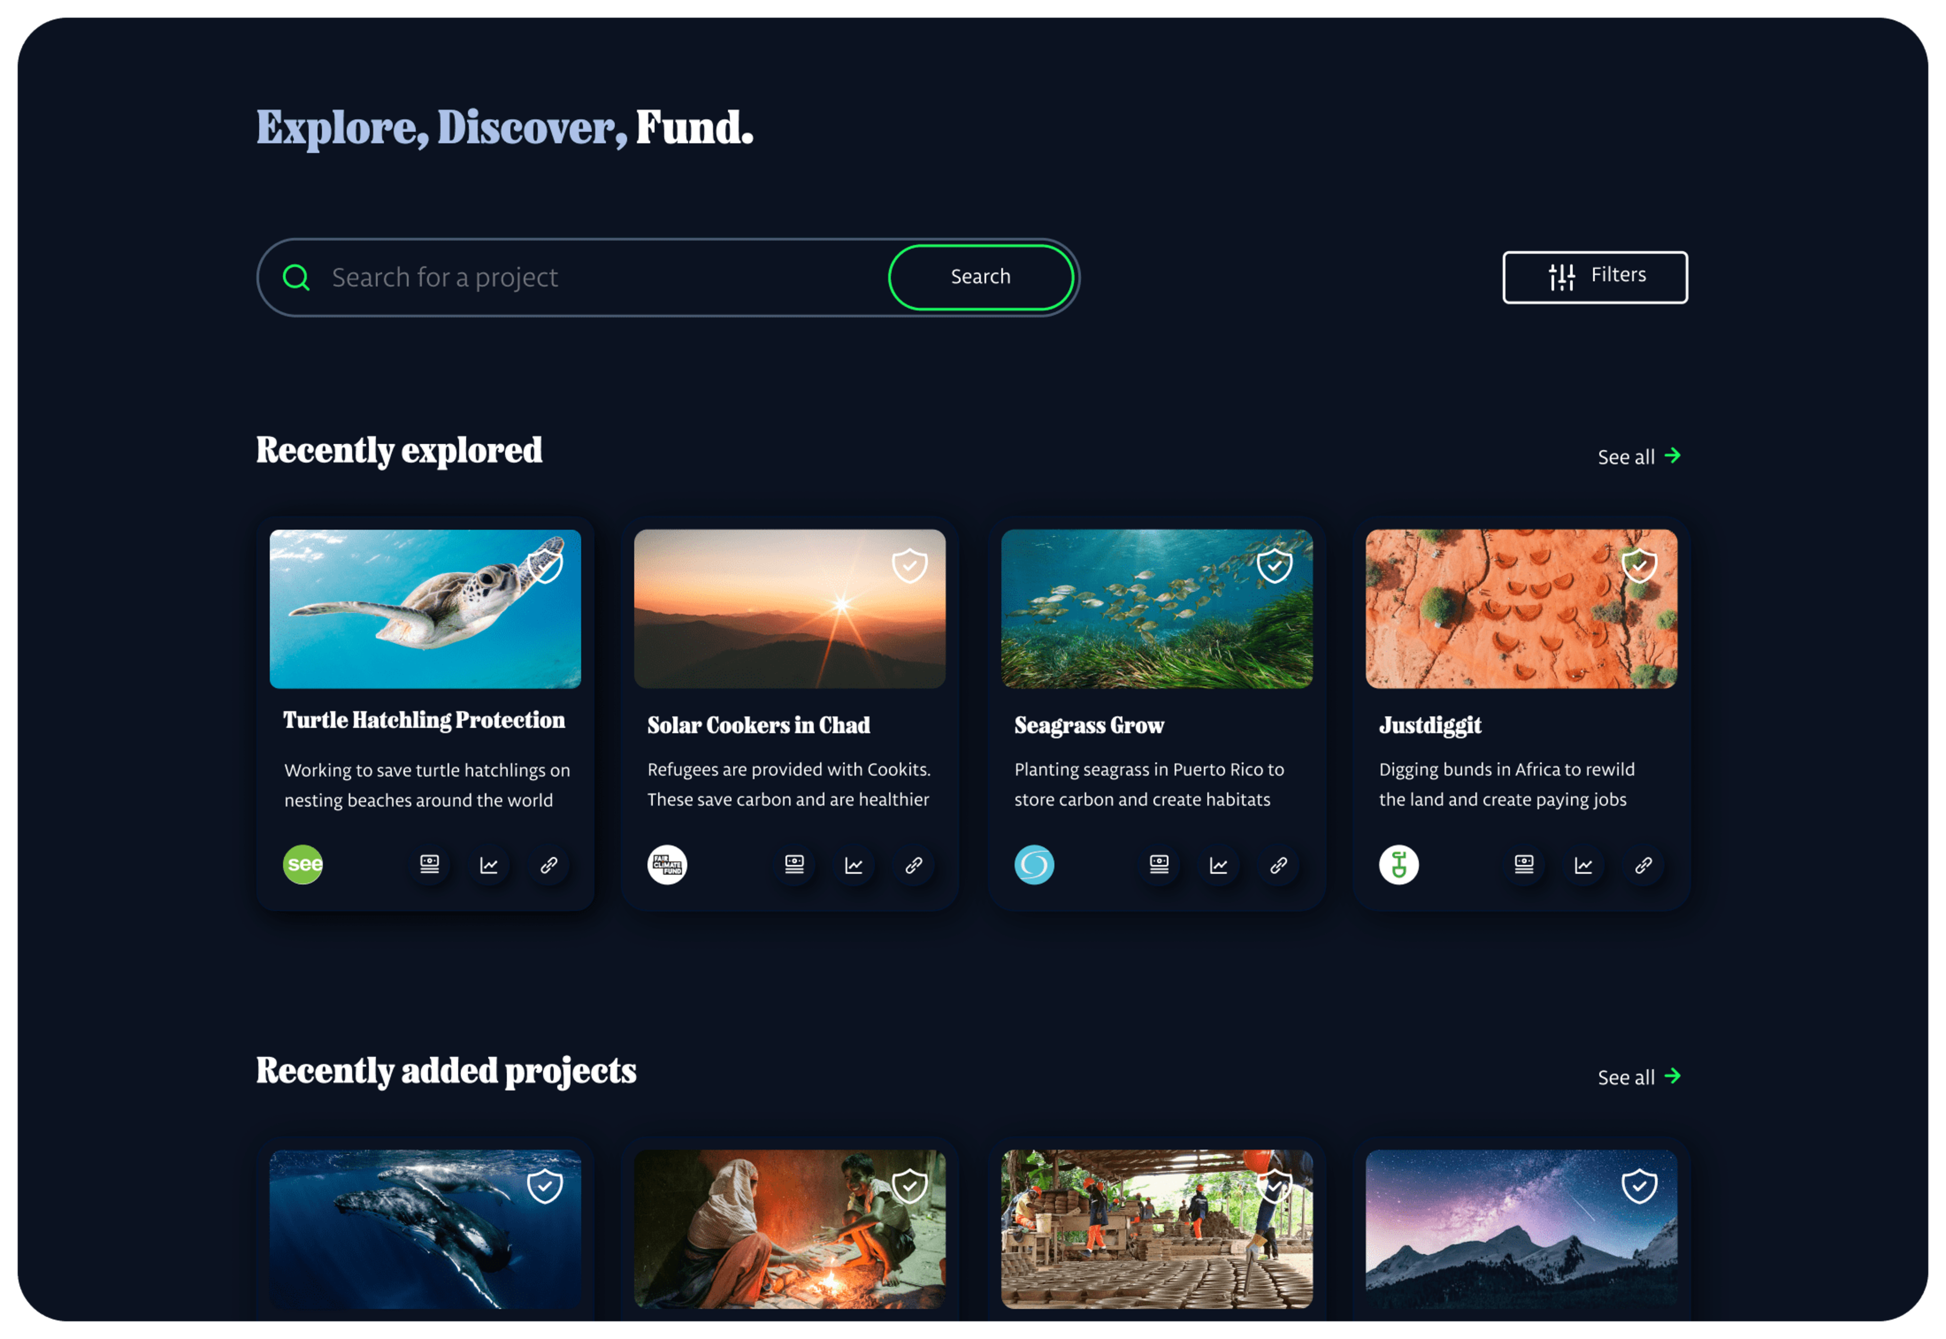Click the Fair Climate Fund logo
This screenshot has width=1946, height=1339.
point(667,864)
